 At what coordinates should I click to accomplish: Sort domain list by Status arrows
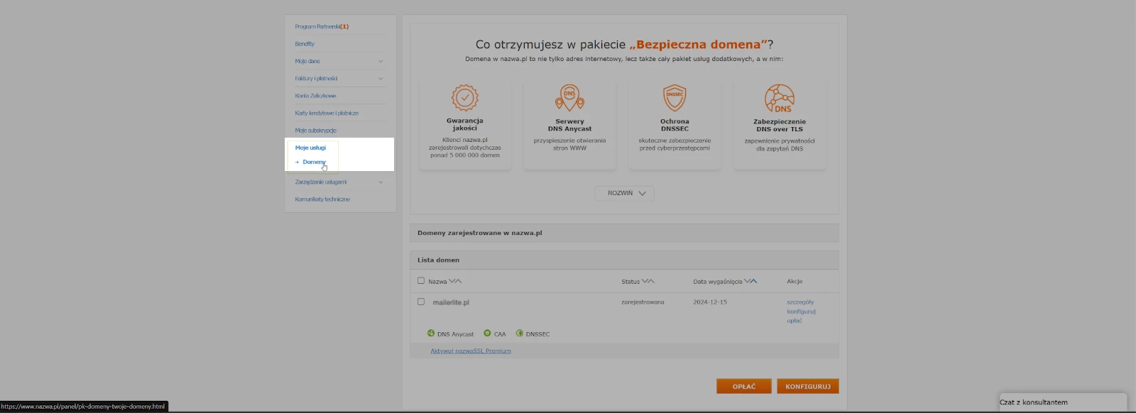(x=648, y=282)
